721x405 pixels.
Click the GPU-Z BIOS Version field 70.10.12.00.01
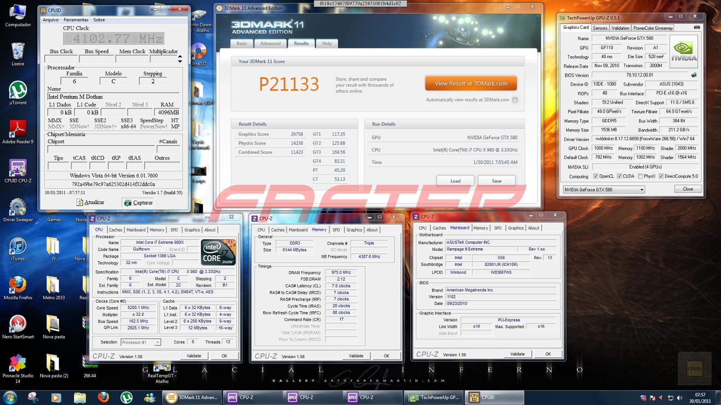[x=639, y=75]
